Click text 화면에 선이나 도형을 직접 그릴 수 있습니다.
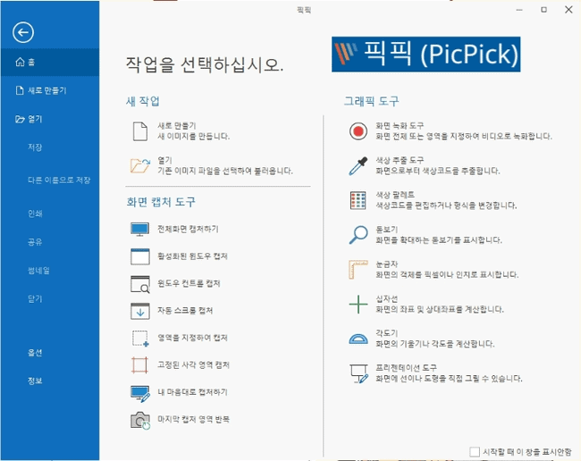Image resolution: width=581 pixels, height=461 pixels. [x=449, y=379]
